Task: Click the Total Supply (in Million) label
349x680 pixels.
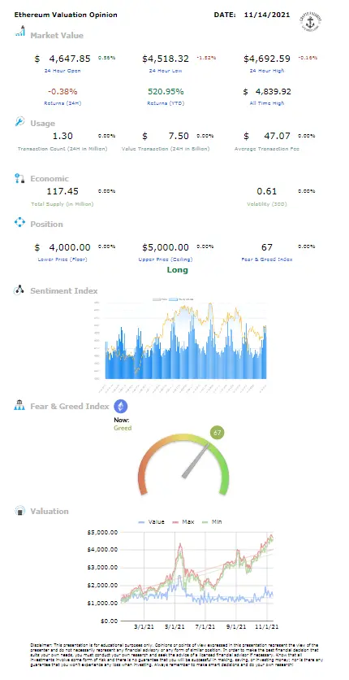Action: 62,204
